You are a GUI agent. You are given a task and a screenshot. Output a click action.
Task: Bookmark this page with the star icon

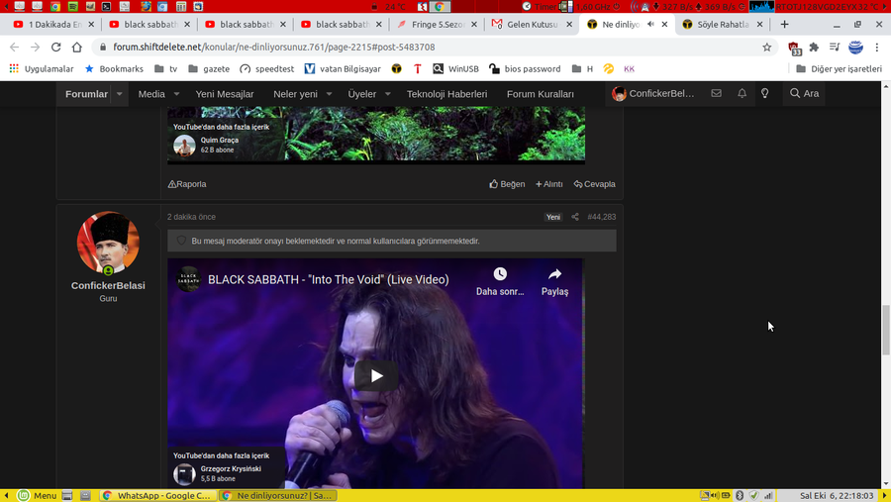pos(766,48)
